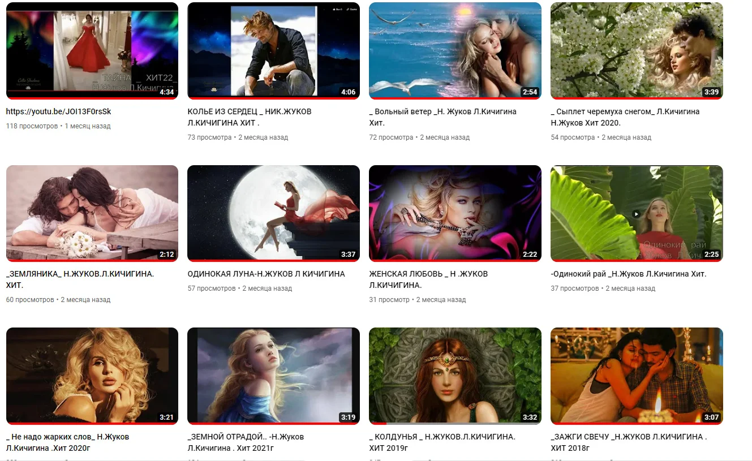This screenshot has height=461, width=752.
Task: Click the '118 просмотров • 1 месяц назад' text
Action: click(58, 126)
